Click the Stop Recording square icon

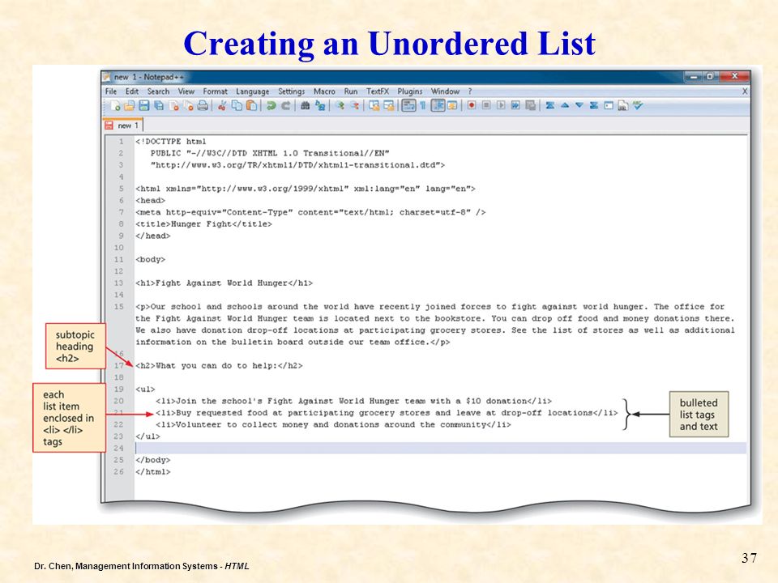point(486,105)
